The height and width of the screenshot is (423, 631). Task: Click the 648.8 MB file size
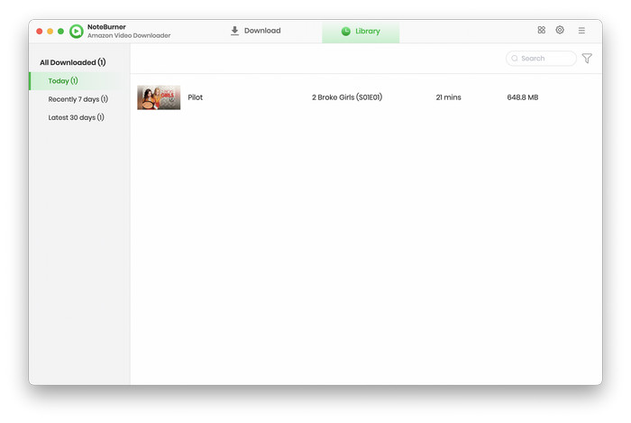pyautogui.click(x=522, y=97)
